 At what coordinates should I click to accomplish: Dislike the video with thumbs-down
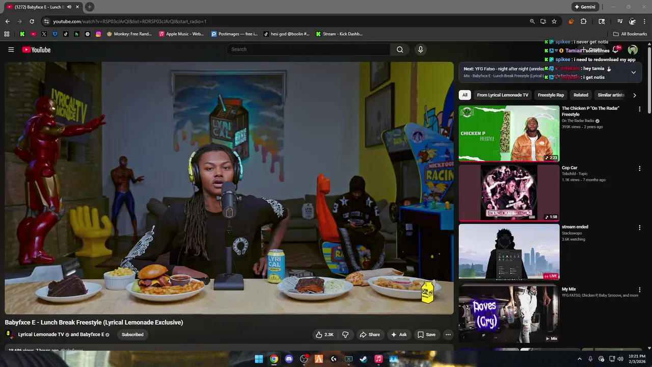pos(345,334)
